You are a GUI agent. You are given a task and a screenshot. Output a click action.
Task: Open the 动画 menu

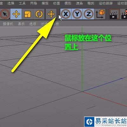(x=57, y=3)
